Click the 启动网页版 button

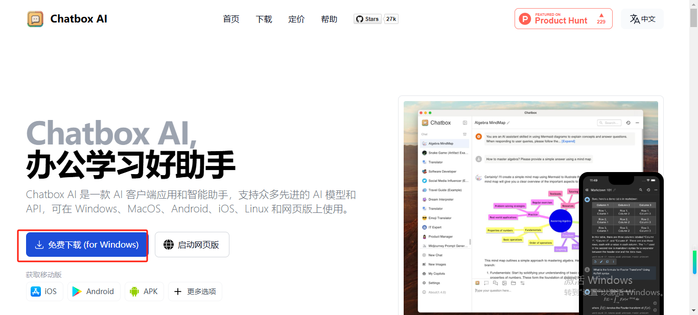(192, 245)
